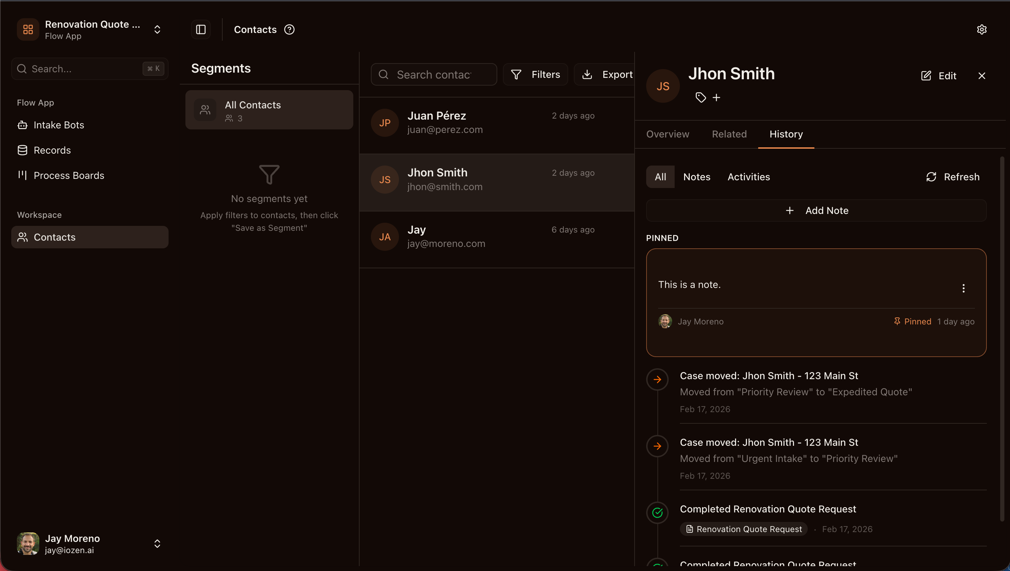The width and height of the screenshot is (1010, 571).
Task: Show All items in history filter
Action: [x=660, y=176]
